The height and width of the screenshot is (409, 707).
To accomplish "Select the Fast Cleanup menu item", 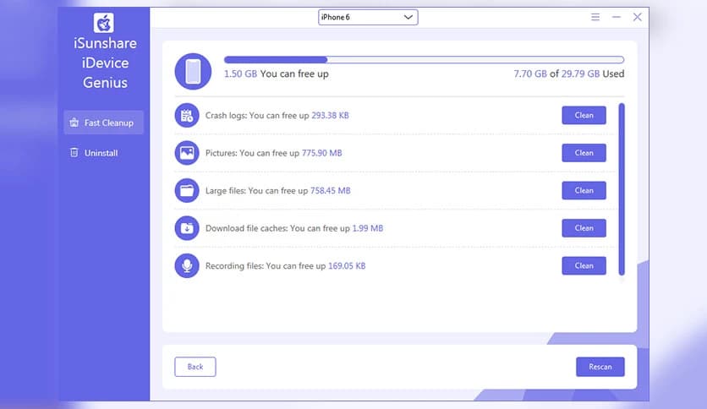I will coord(104,123).
